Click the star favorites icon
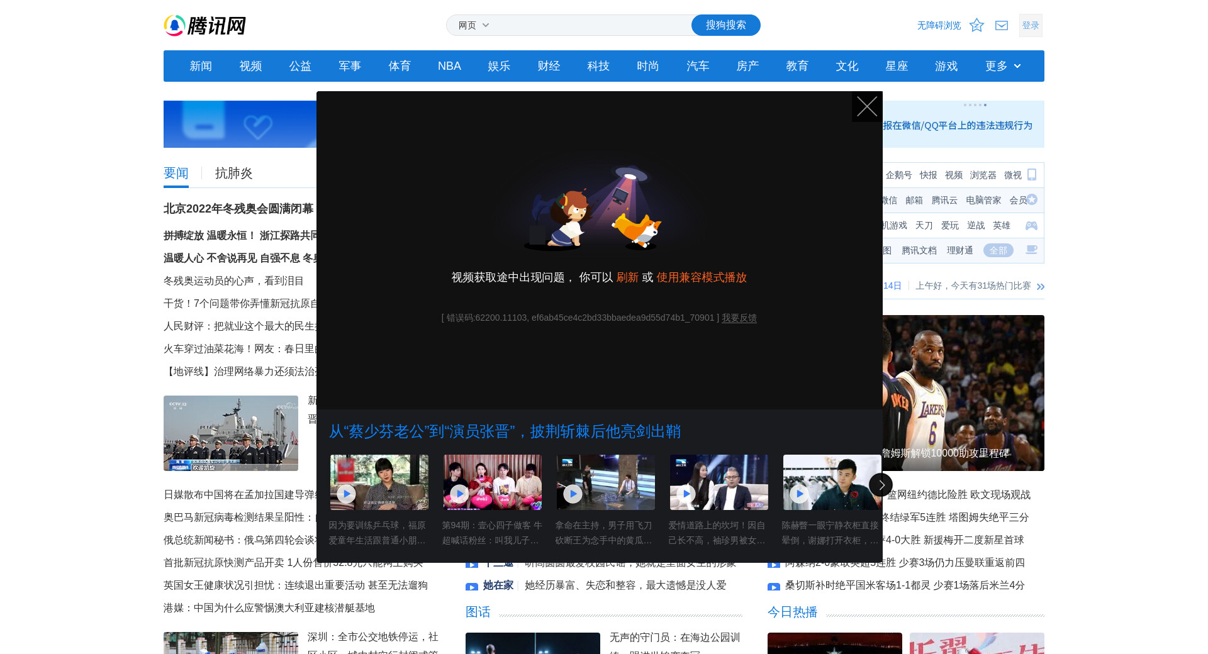Screen dimensions: 1208x654 (976, 25)
